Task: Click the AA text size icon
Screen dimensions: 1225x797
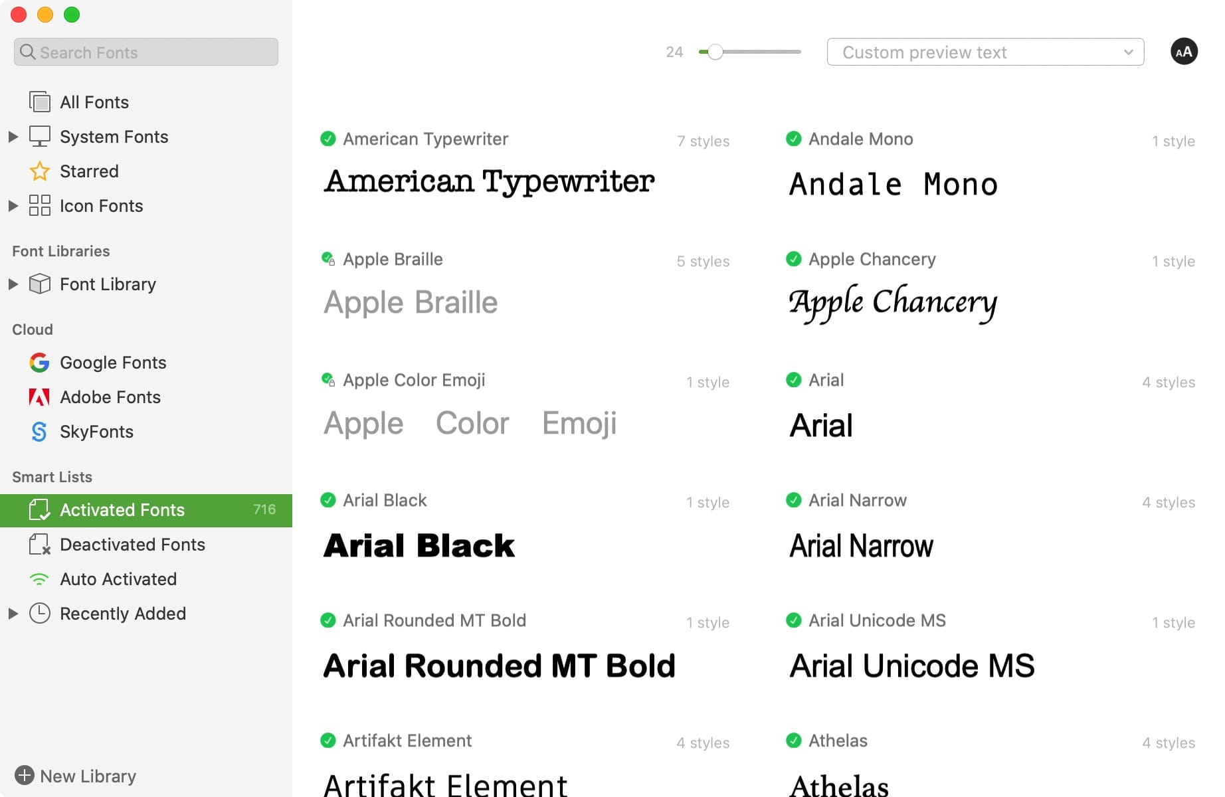Action: coord(1183,52)
